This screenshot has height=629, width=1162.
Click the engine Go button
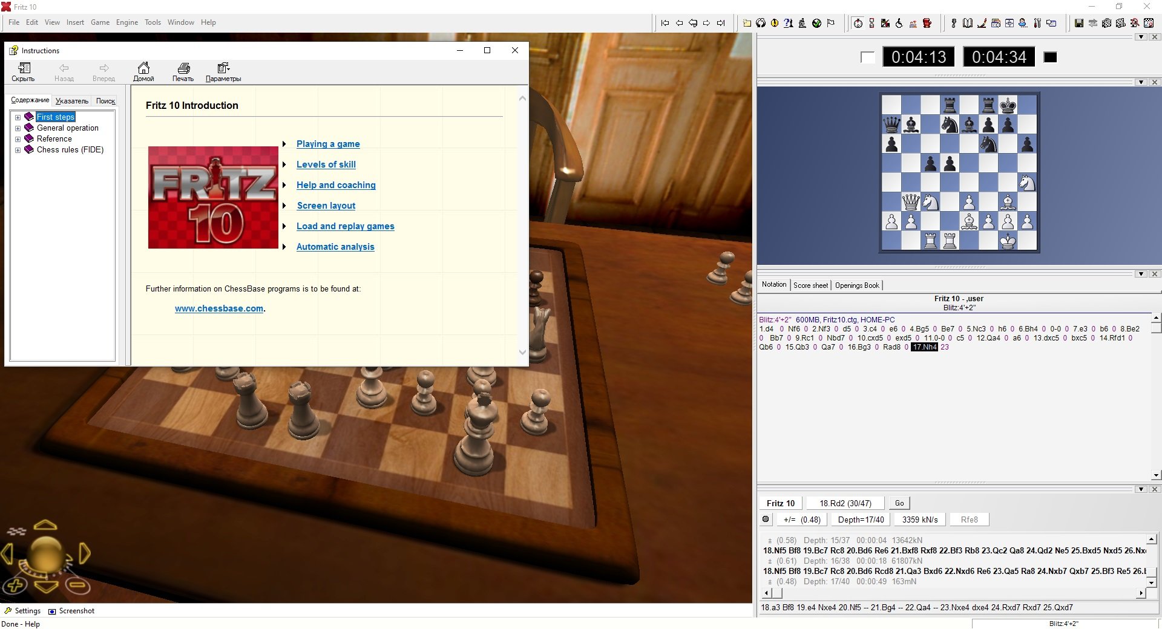tap(899, 503)
